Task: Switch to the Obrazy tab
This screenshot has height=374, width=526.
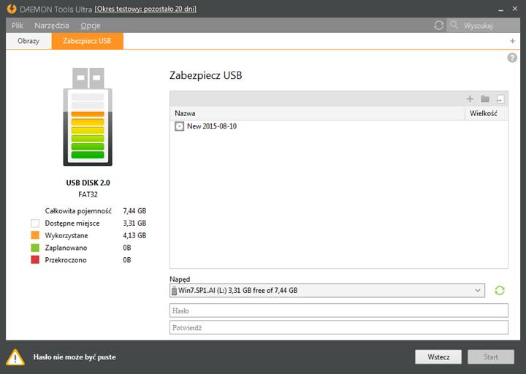Action: coord(28,41)
